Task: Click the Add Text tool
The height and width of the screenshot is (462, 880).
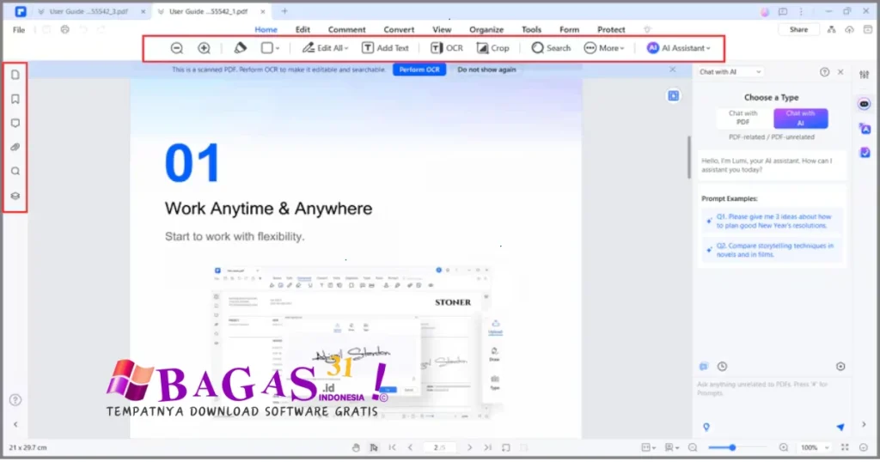Action: pos(385,48)
